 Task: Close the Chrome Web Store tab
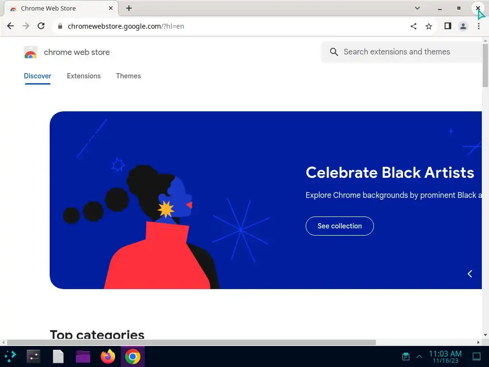click(111, 8)
